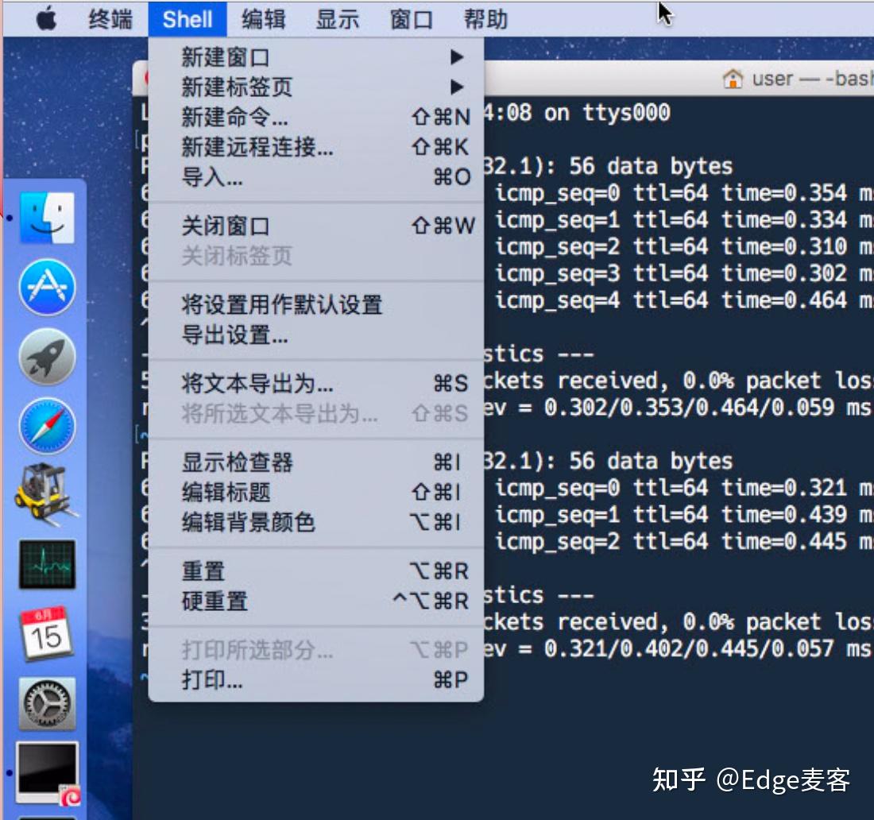The height and width of the screenshot is (820, 874).
Task: Launch Safari from the Dock
Action: pyautogui.click(x=47, y=427)
